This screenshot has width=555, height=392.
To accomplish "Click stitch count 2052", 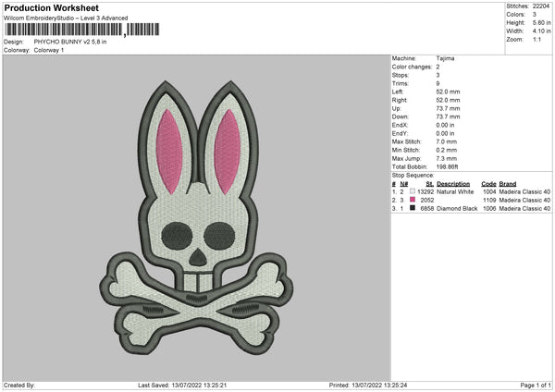I will tap(426, 200).
